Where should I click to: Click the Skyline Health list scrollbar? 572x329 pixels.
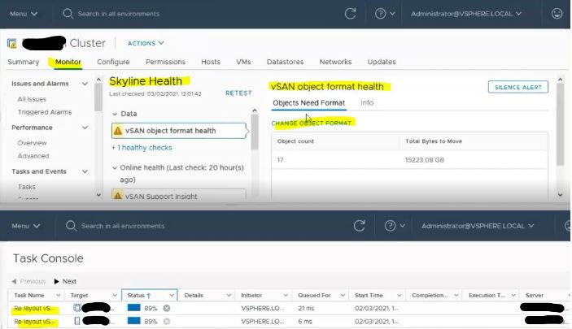pos(255,132)
